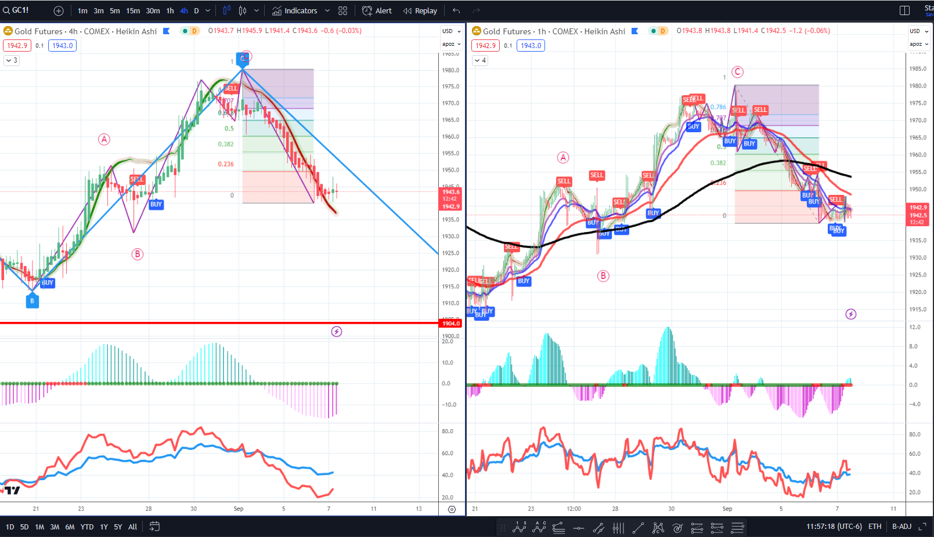Set the date range to 5Y
Screen dimensions: 934x537
click(x=118, y=527)
